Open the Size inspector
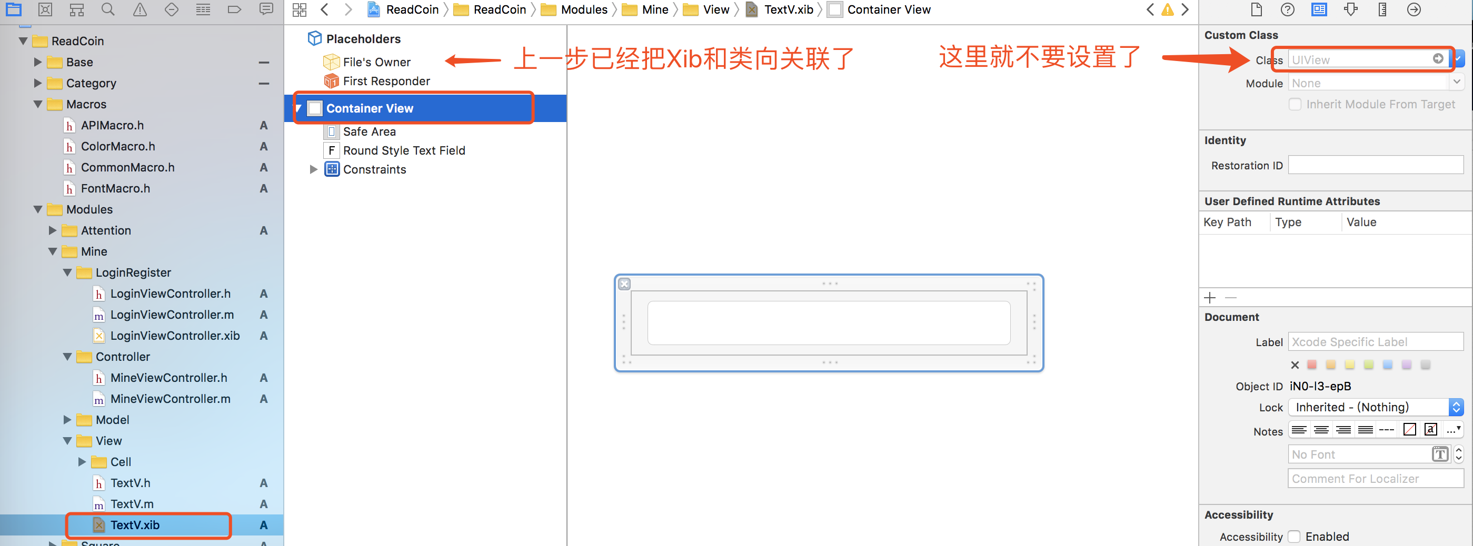The height and width of the screenshot is (546, 1473). pyautogui.click(x=1381, y=9)
